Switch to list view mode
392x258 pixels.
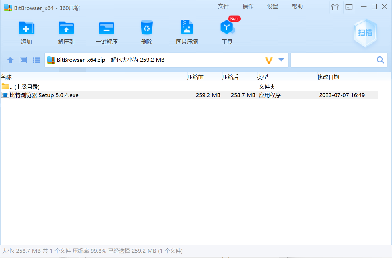coord(36,60)
